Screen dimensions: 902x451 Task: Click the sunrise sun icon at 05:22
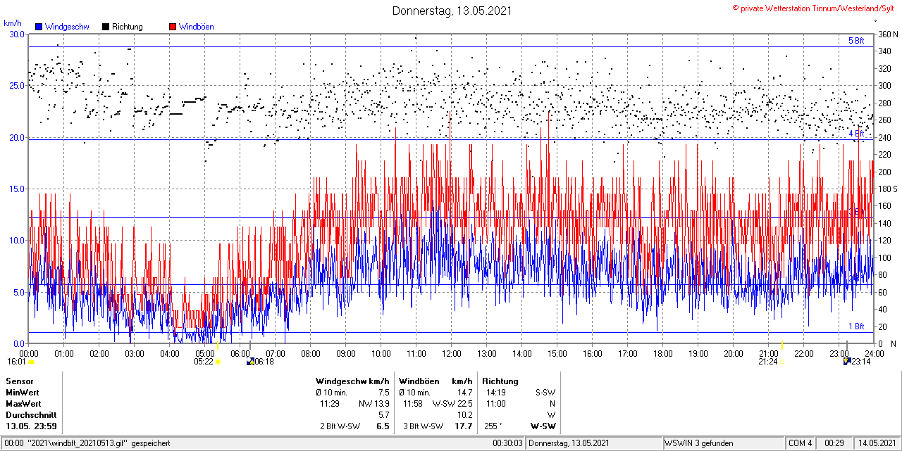pyautogui.click(x=218, y=362)
